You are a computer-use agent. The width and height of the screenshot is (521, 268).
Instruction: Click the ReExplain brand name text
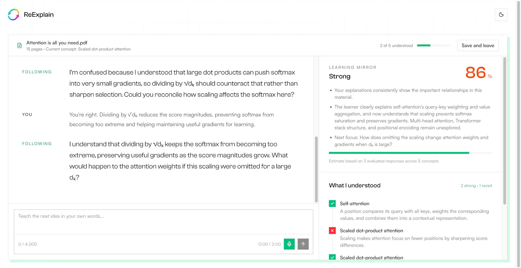pyautogui.click(x=39, y=15)
